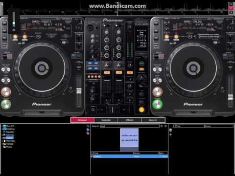The width and height of the screenshot is (235, 176).
Task: Open the Record tab
Action: click(153, 120)
